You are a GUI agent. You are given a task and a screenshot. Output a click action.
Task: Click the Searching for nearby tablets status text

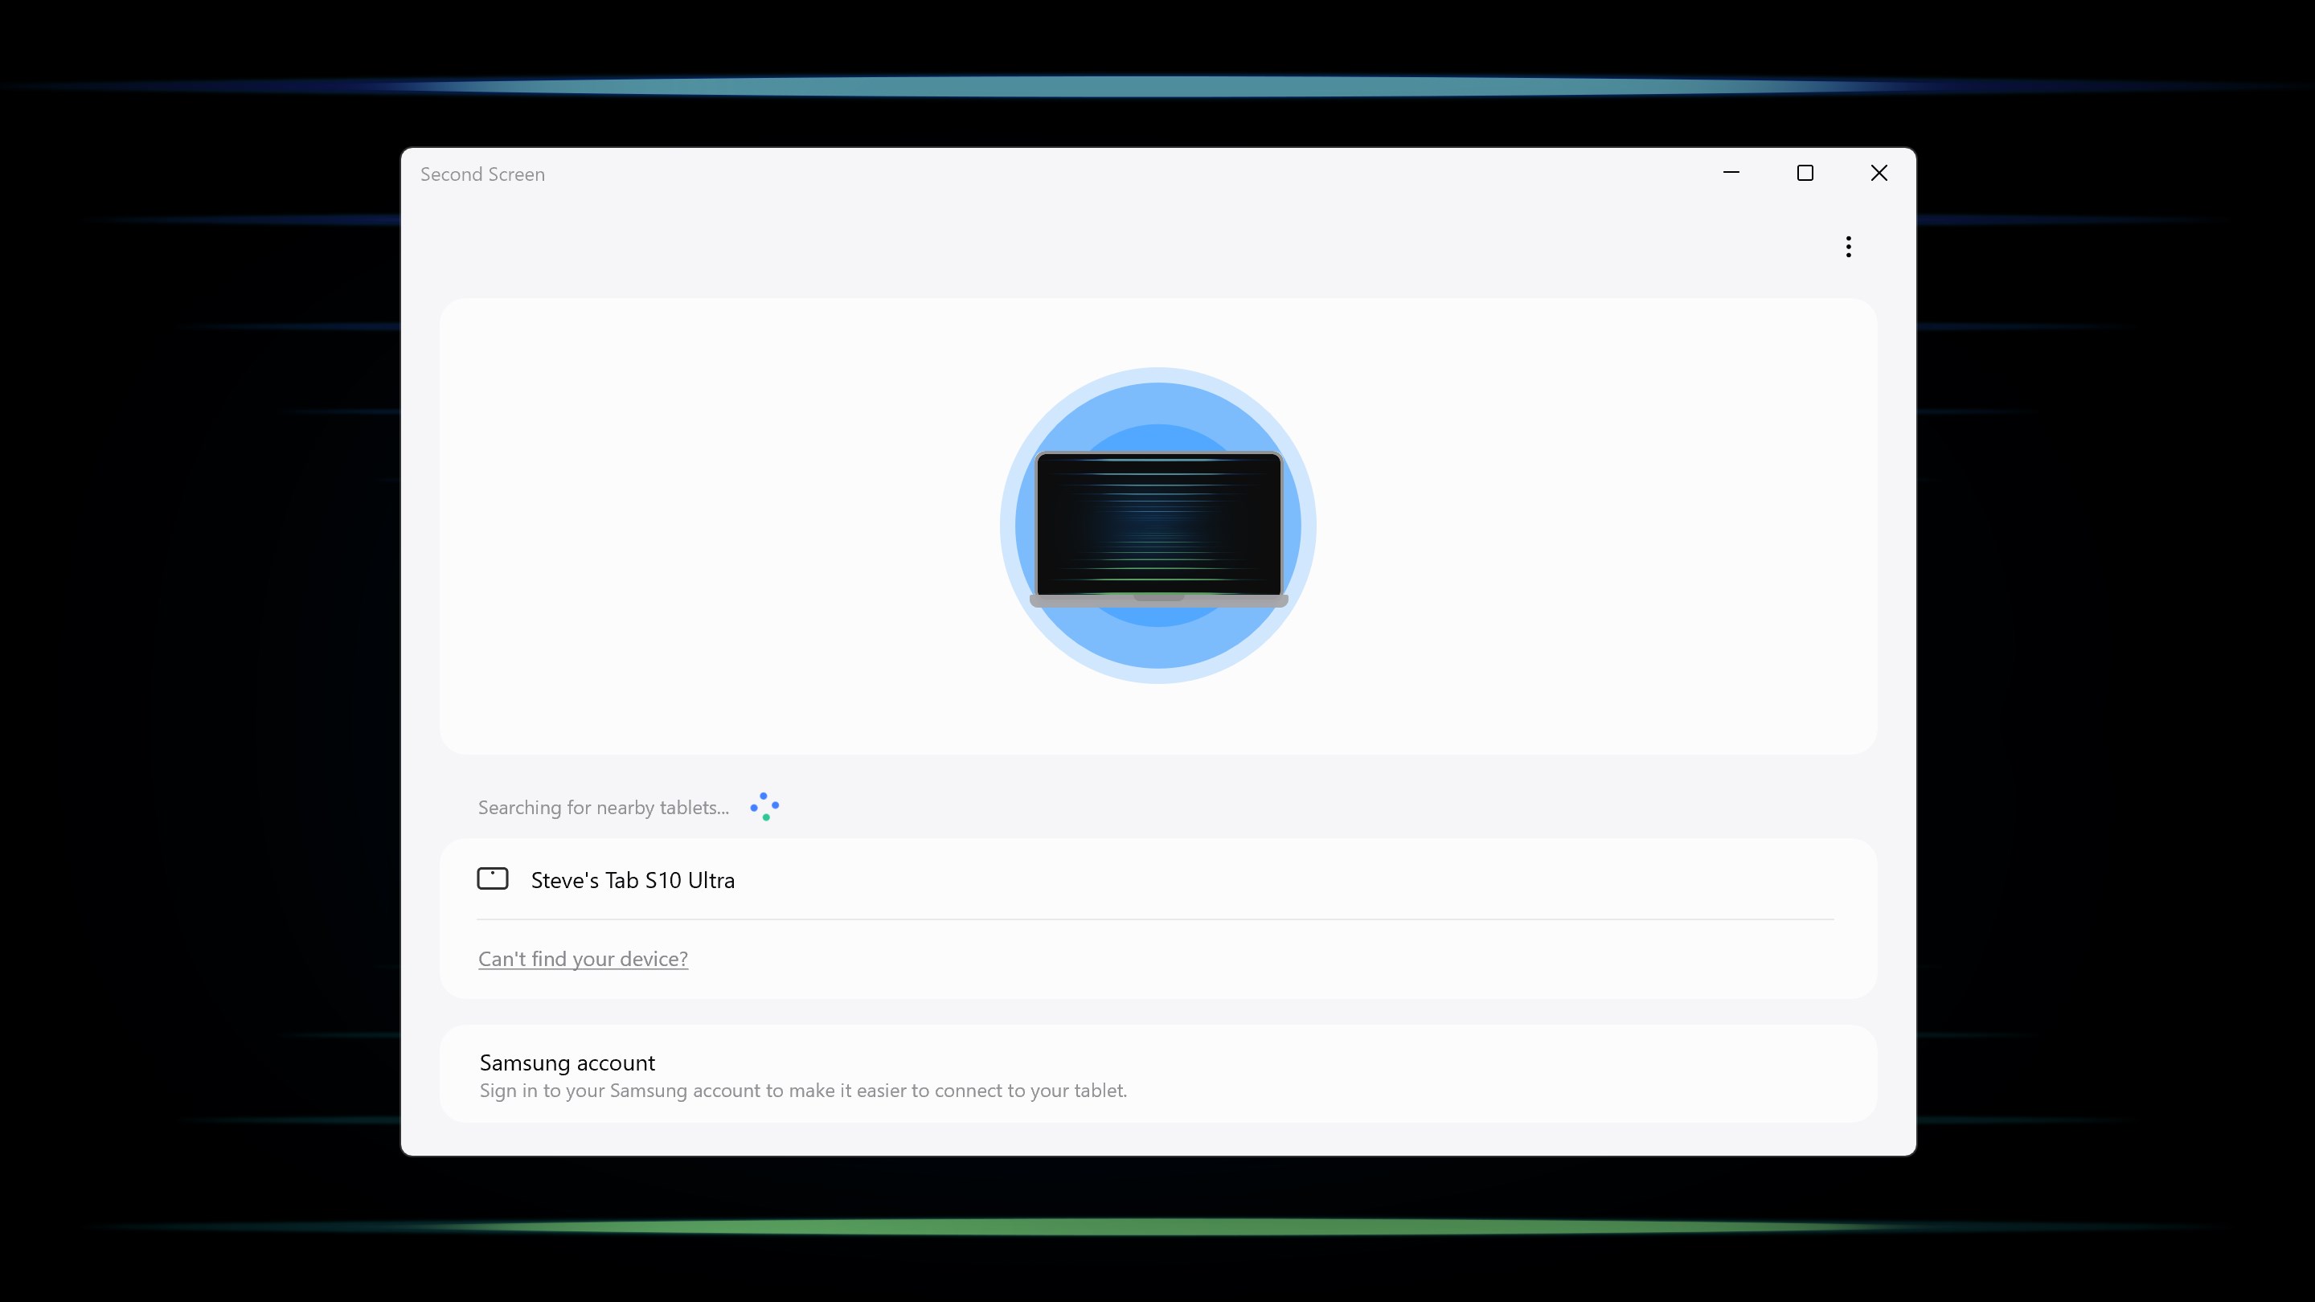(603, 807)
